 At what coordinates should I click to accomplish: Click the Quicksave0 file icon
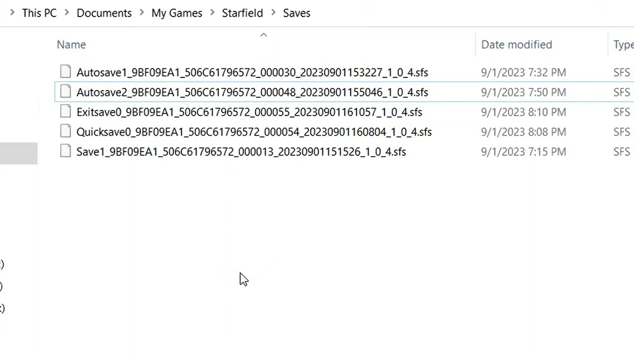(65, 131)
